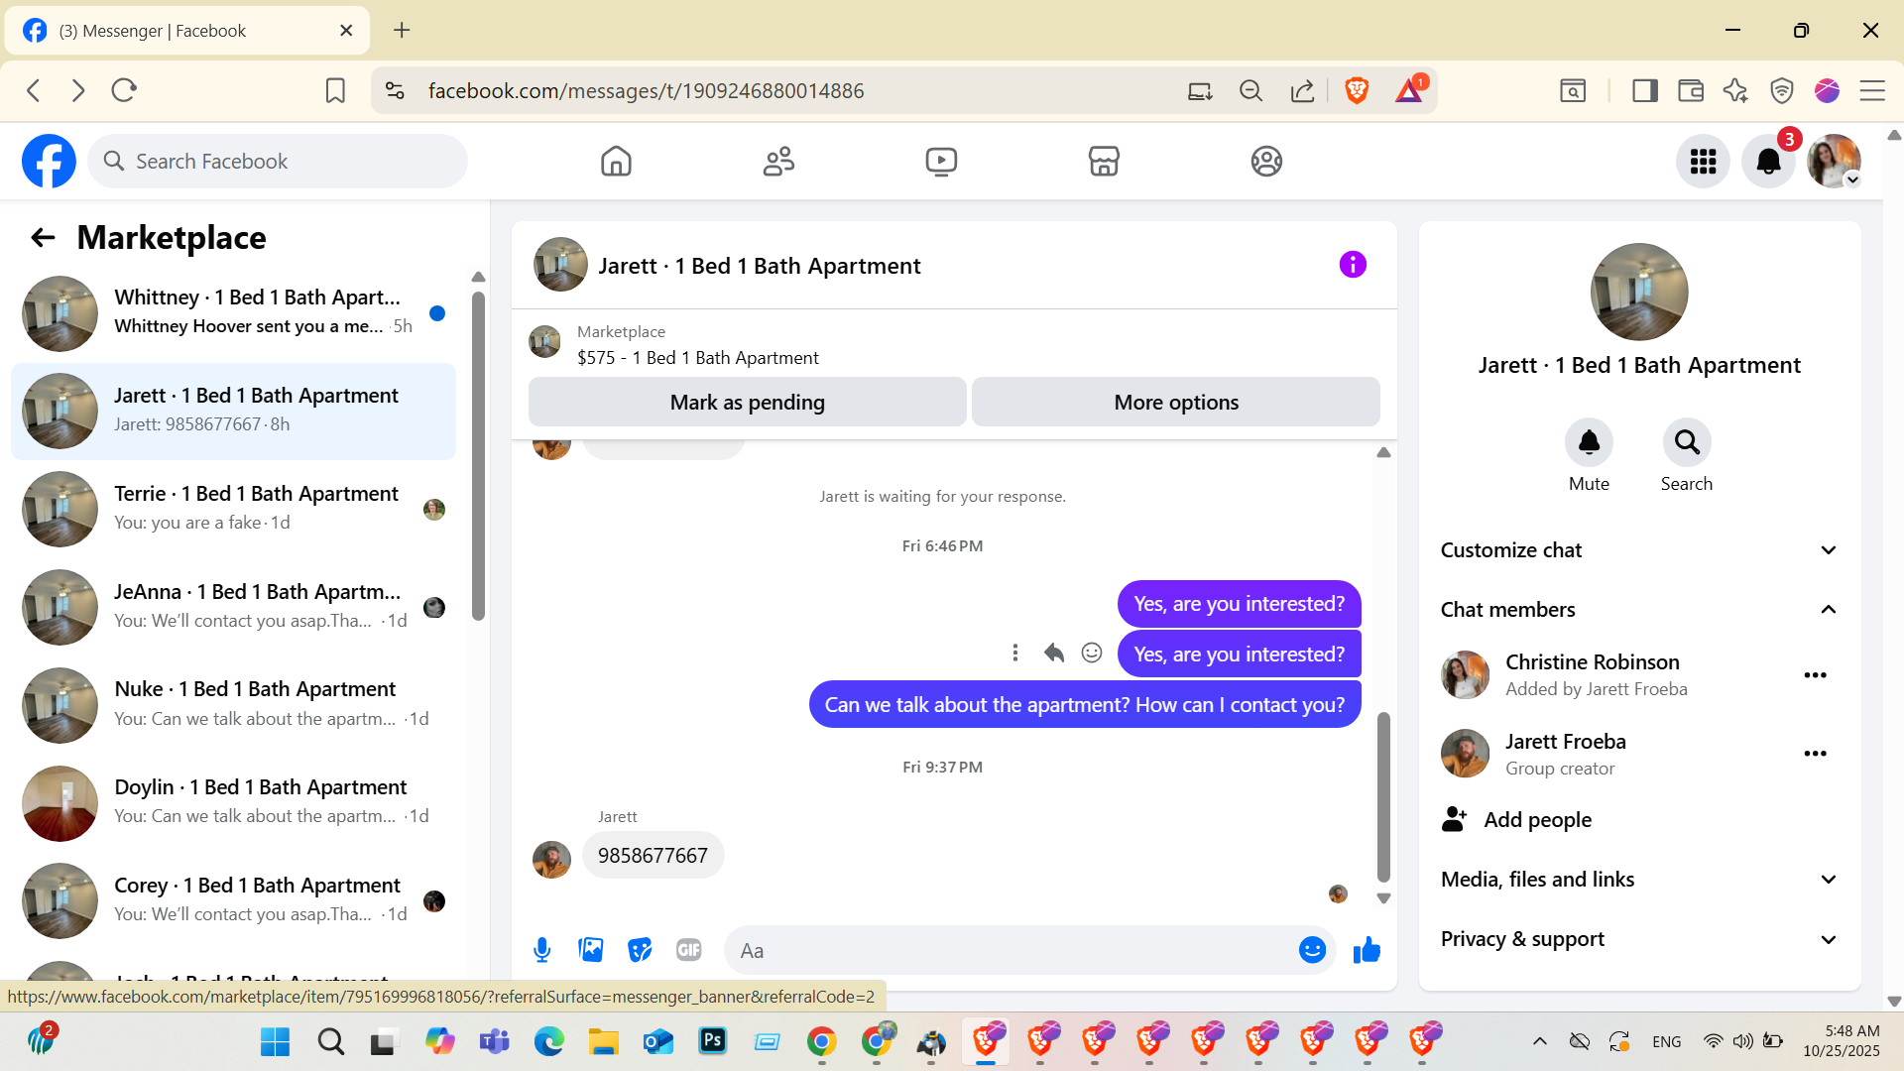React to the message with emoji

click(x=1091, y=653)
